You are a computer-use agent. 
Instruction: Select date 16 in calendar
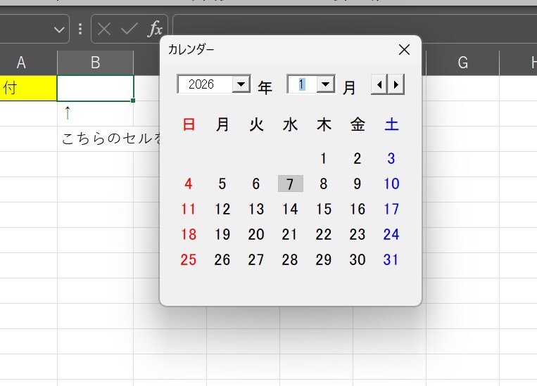pyautogui.click(x=358, y=209)
